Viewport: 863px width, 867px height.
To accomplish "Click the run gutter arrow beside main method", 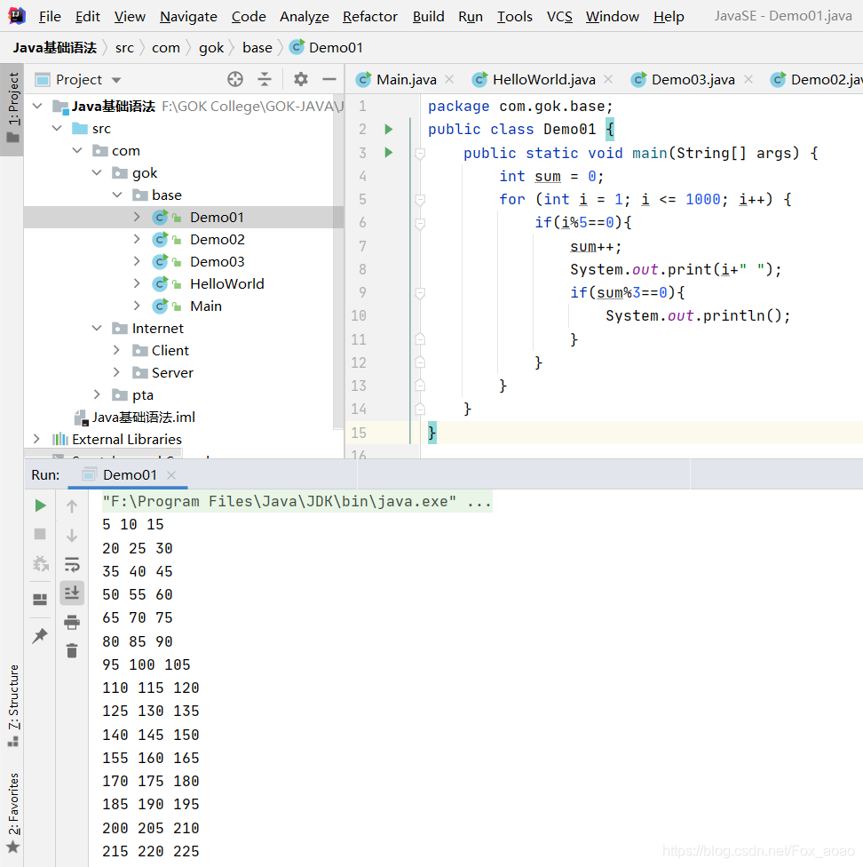I will coord(389,153).
